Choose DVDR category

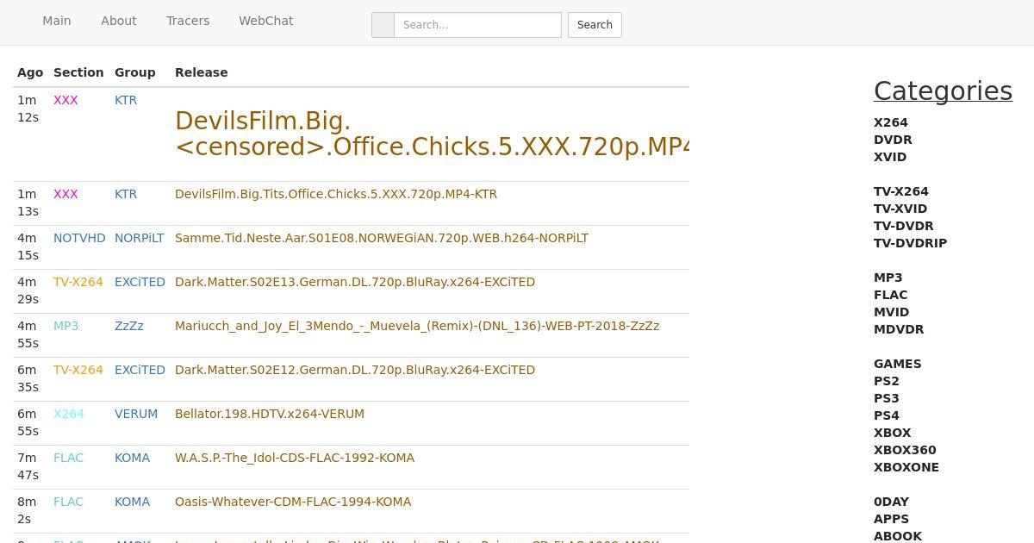(893, 140)
